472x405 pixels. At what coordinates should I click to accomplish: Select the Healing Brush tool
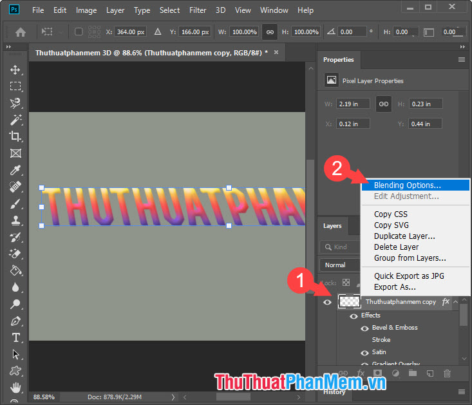click(x=15, y=187)
